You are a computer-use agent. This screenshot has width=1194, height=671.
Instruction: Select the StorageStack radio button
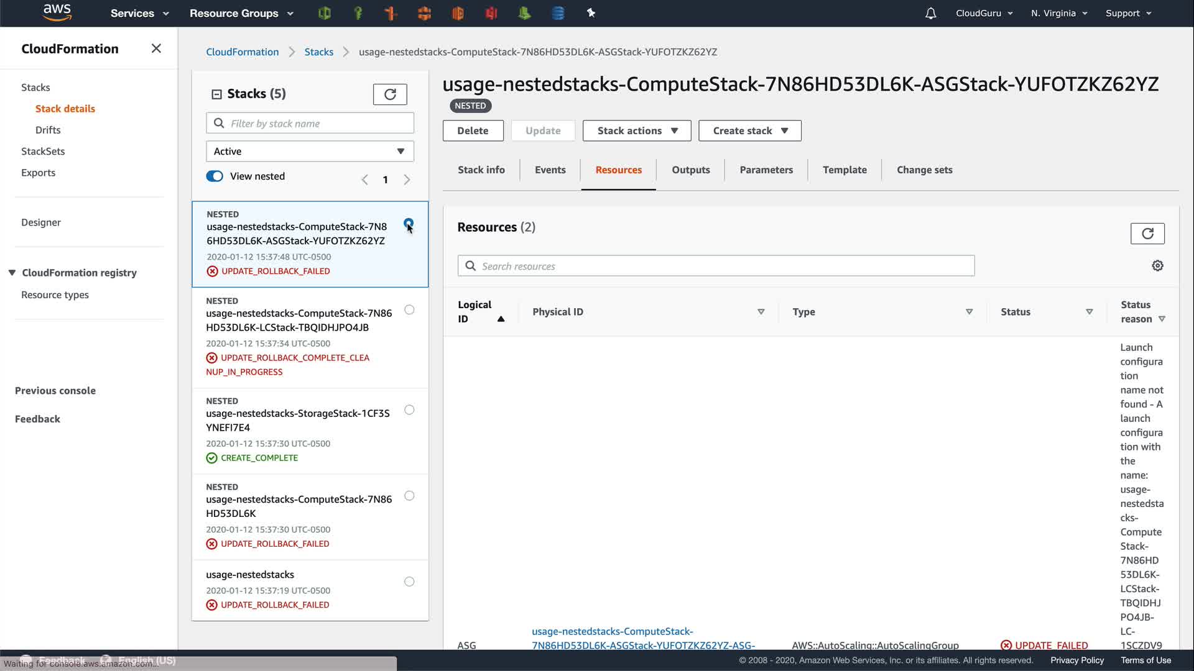(409, 410)
